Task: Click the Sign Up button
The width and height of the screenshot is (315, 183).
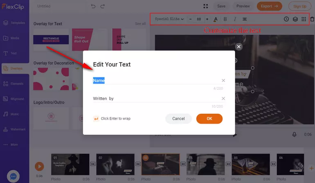Action: click(x=300, y=7)
